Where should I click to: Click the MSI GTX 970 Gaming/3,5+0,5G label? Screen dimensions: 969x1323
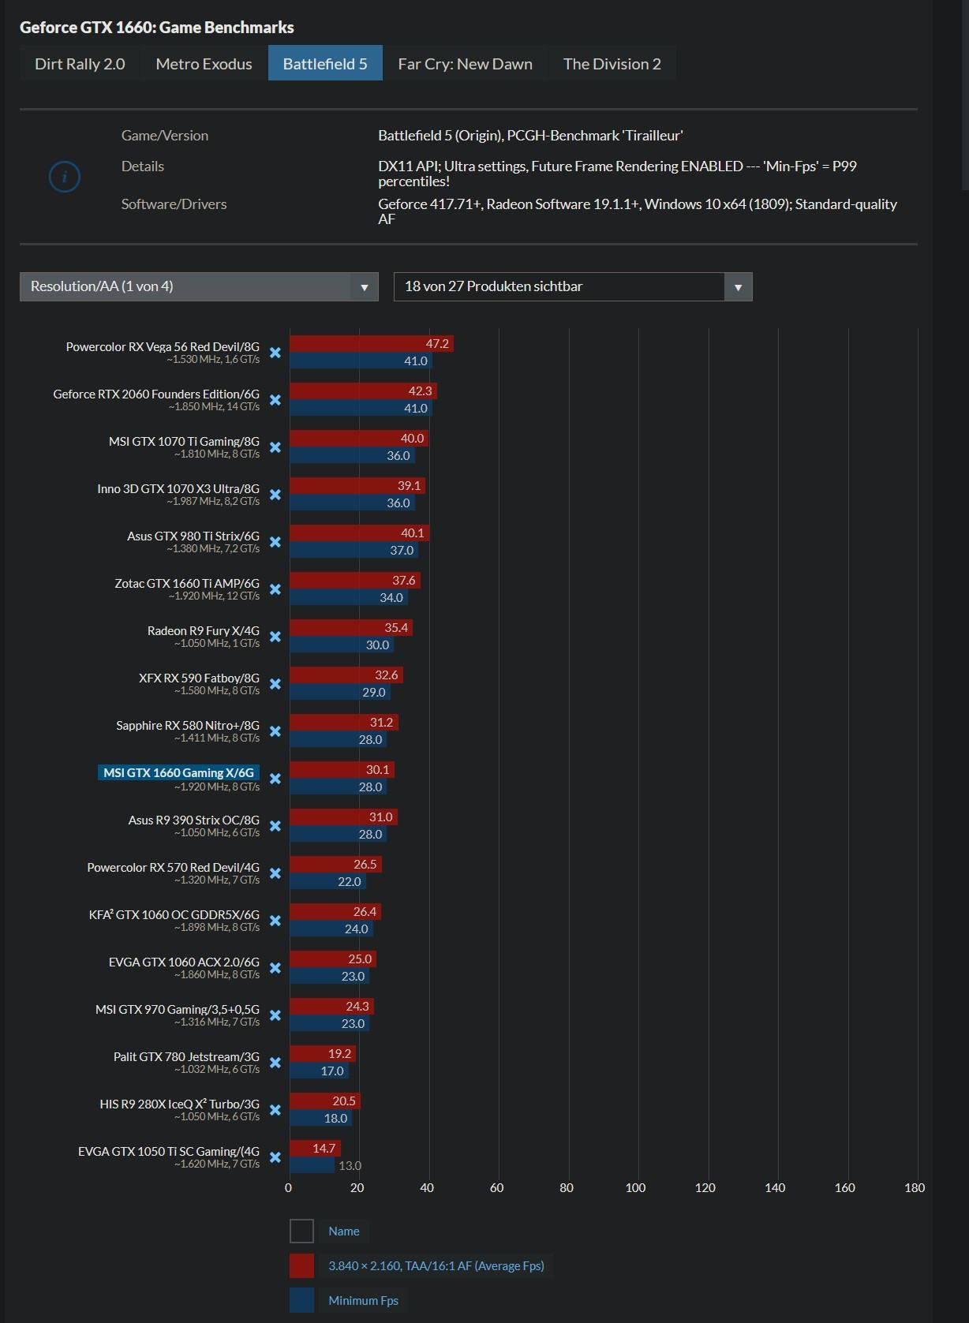point(178,1009)
